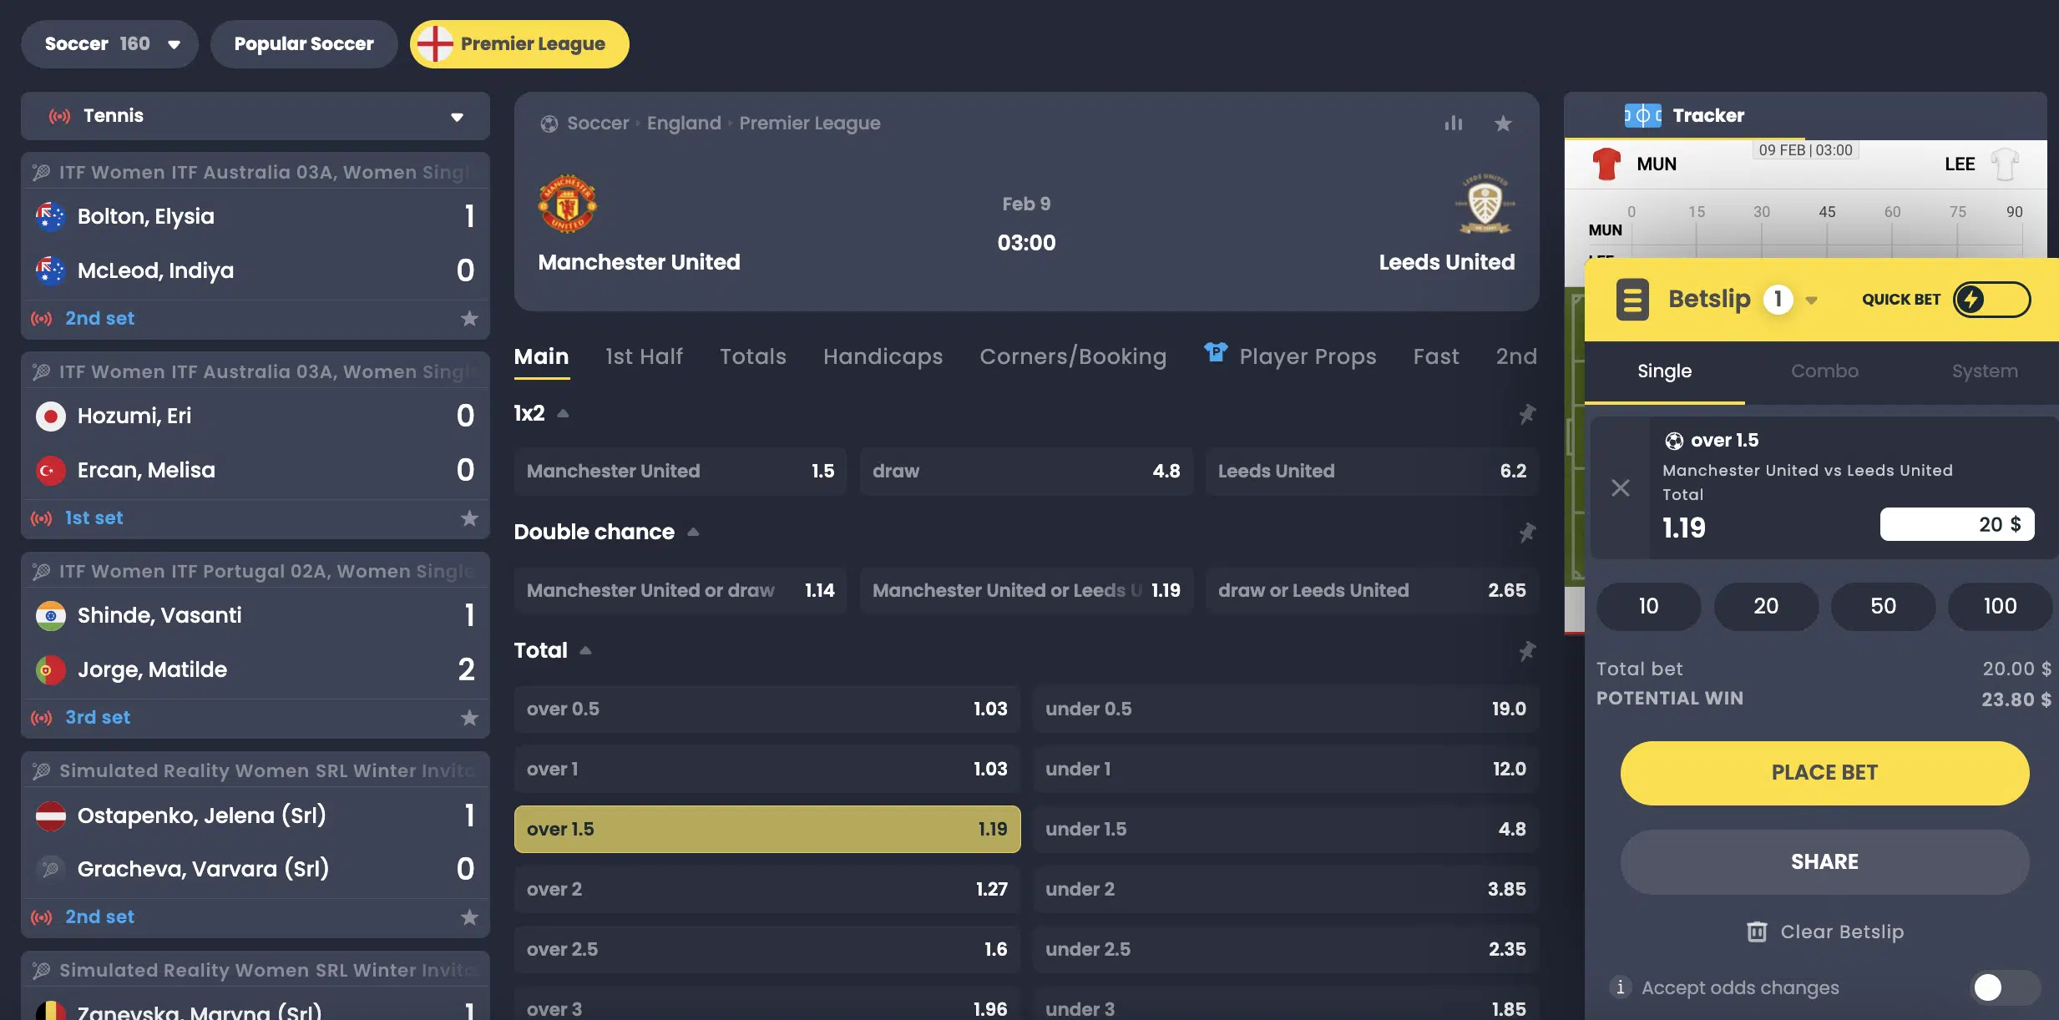Favorite the Manchester United vs Leeds match star
Viewport: 2059px width, 1020px height.
(1503, 124)
